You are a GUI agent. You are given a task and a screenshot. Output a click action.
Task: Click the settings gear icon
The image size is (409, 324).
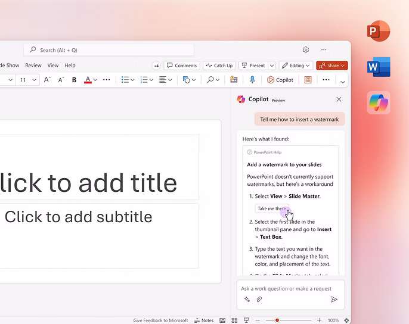coord(306,49)
